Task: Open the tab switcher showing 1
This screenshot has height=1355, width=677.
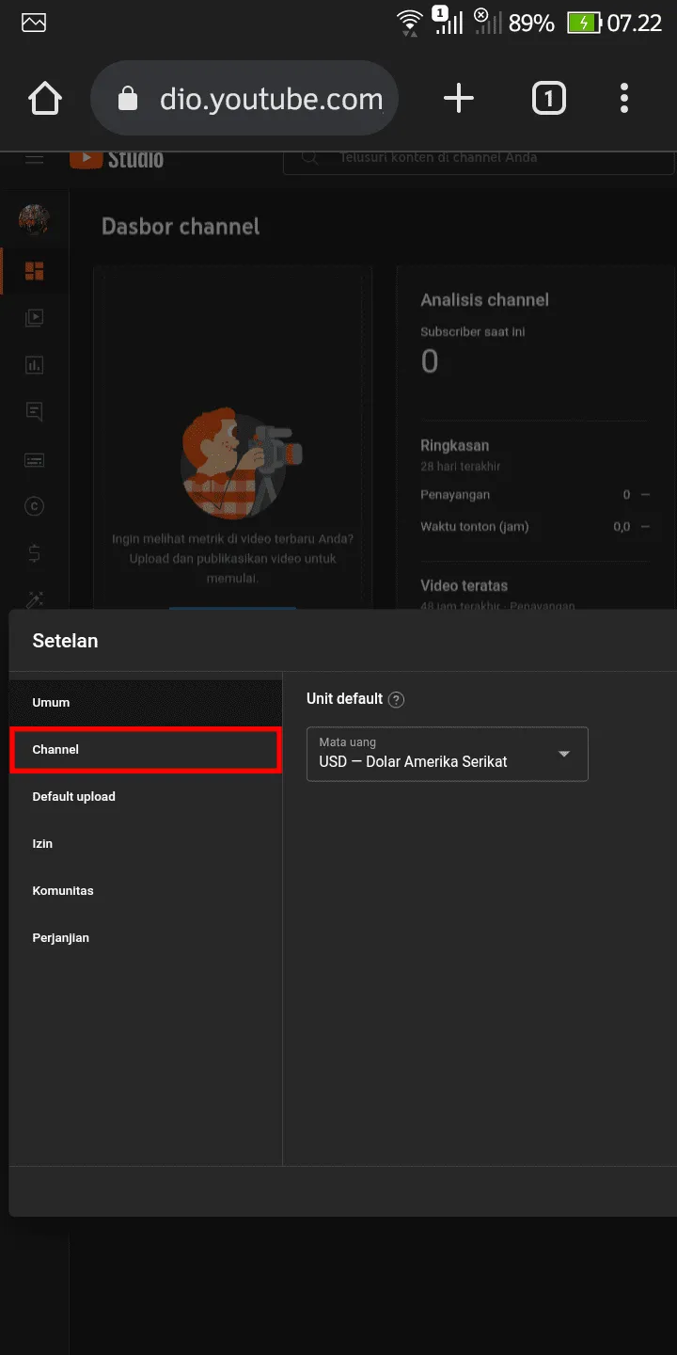Action: (x=549, y=99)
